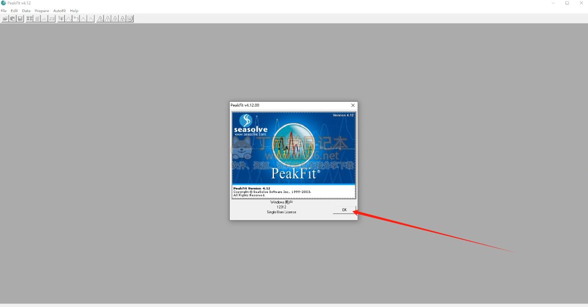Open the Data menu
This screenshot has height=307, width=588.
click(x=26, y=11)
